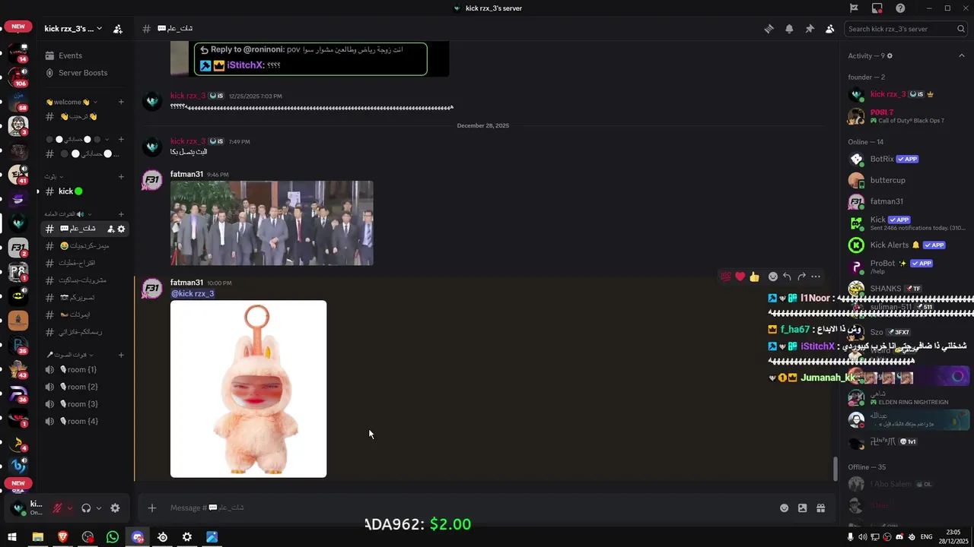This screenshot has width=974, height=547.
Task: Click the bottom NEW unread indicator
Action: point(18,483)
